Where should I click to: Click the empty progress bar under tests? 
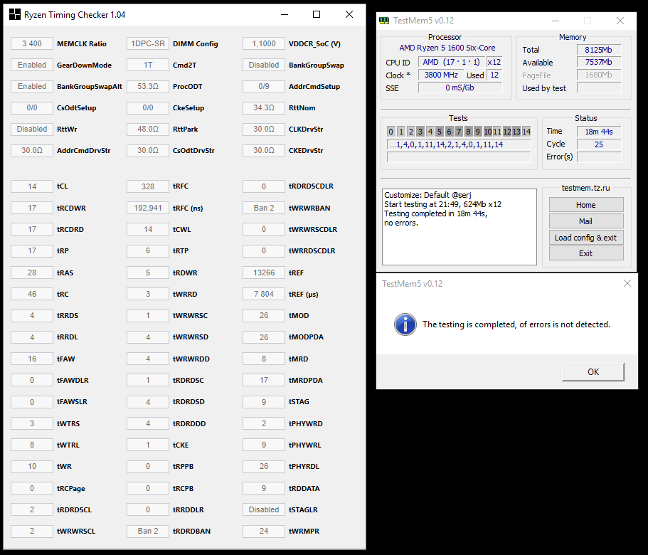[x=459, y=157]
